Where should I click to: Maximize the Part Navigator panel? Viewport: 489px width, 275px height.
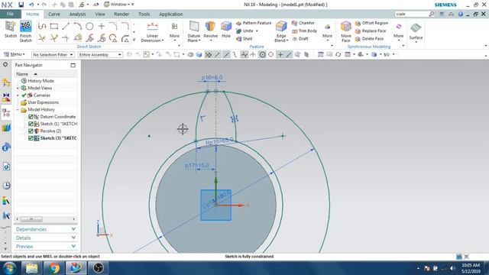[x=73, y=65]
